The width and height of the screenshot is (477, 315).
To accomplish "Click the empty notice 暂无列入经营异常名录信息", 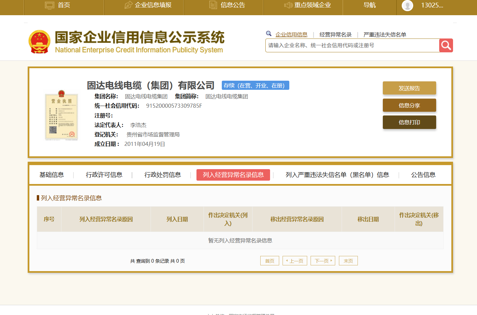I will [240, 240].
